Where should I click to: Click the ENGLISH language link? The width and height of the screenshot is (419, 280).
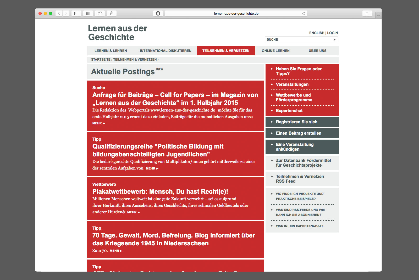(317, 33)
